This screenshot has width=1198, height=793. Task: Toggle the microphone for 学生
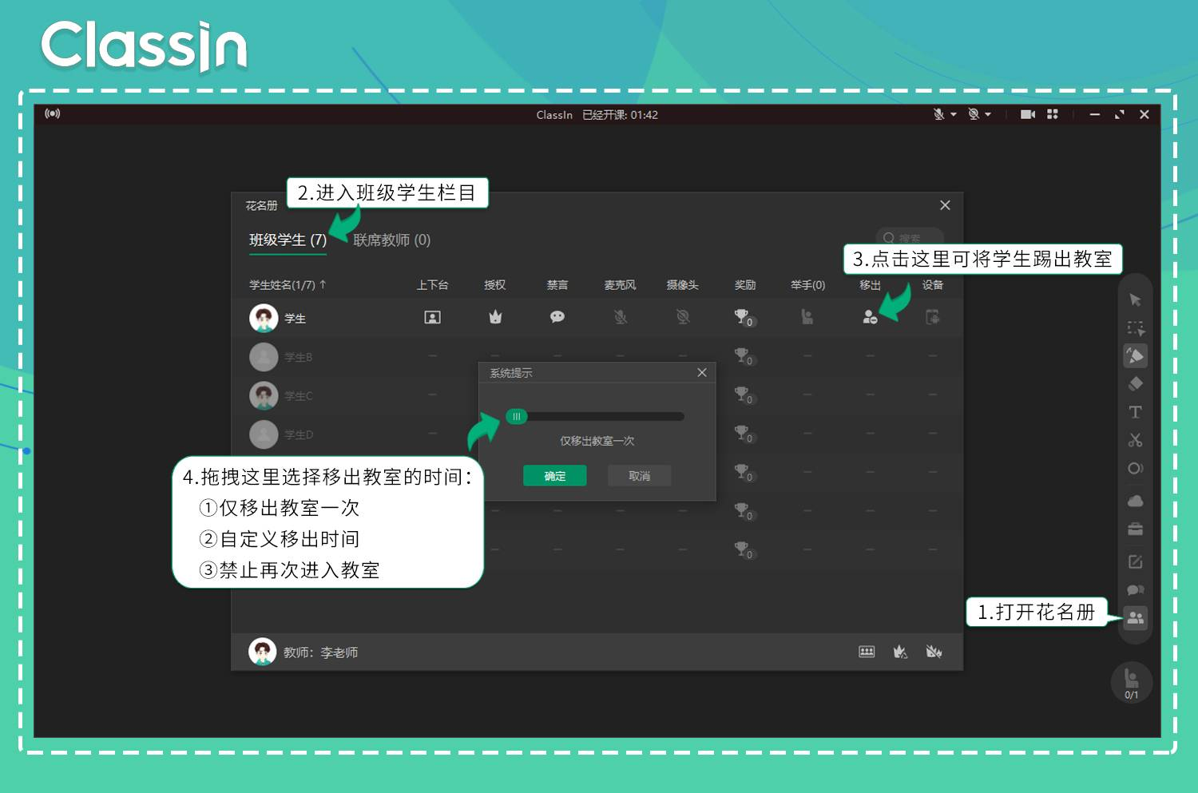(621, 318)
